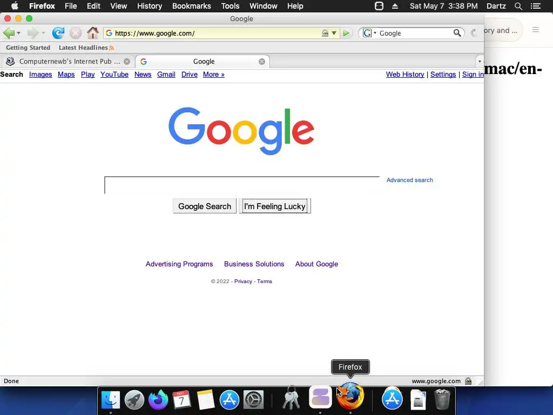
Task: Click the Sign in link
Action: click(473, 75)
